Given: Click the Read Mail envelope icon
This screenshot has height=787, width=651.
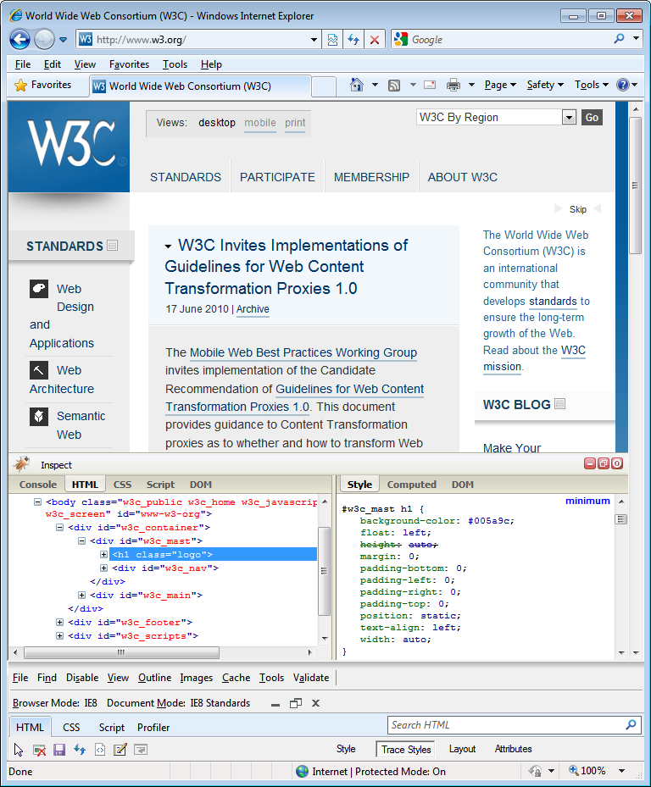Looking at the screenshot, I should [430, 85].
